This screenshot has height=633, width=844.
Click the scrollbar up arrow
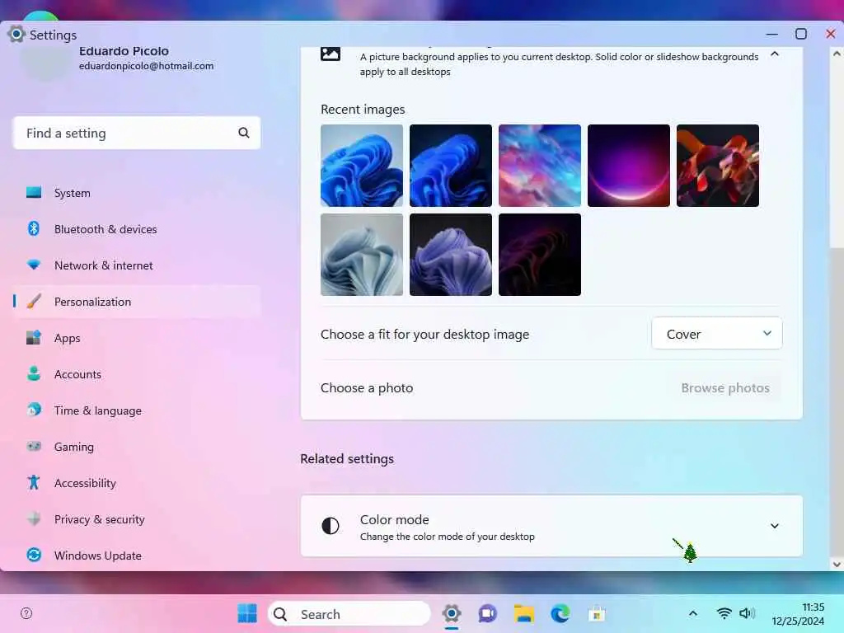pyautogui.click(x=837, y=54)
